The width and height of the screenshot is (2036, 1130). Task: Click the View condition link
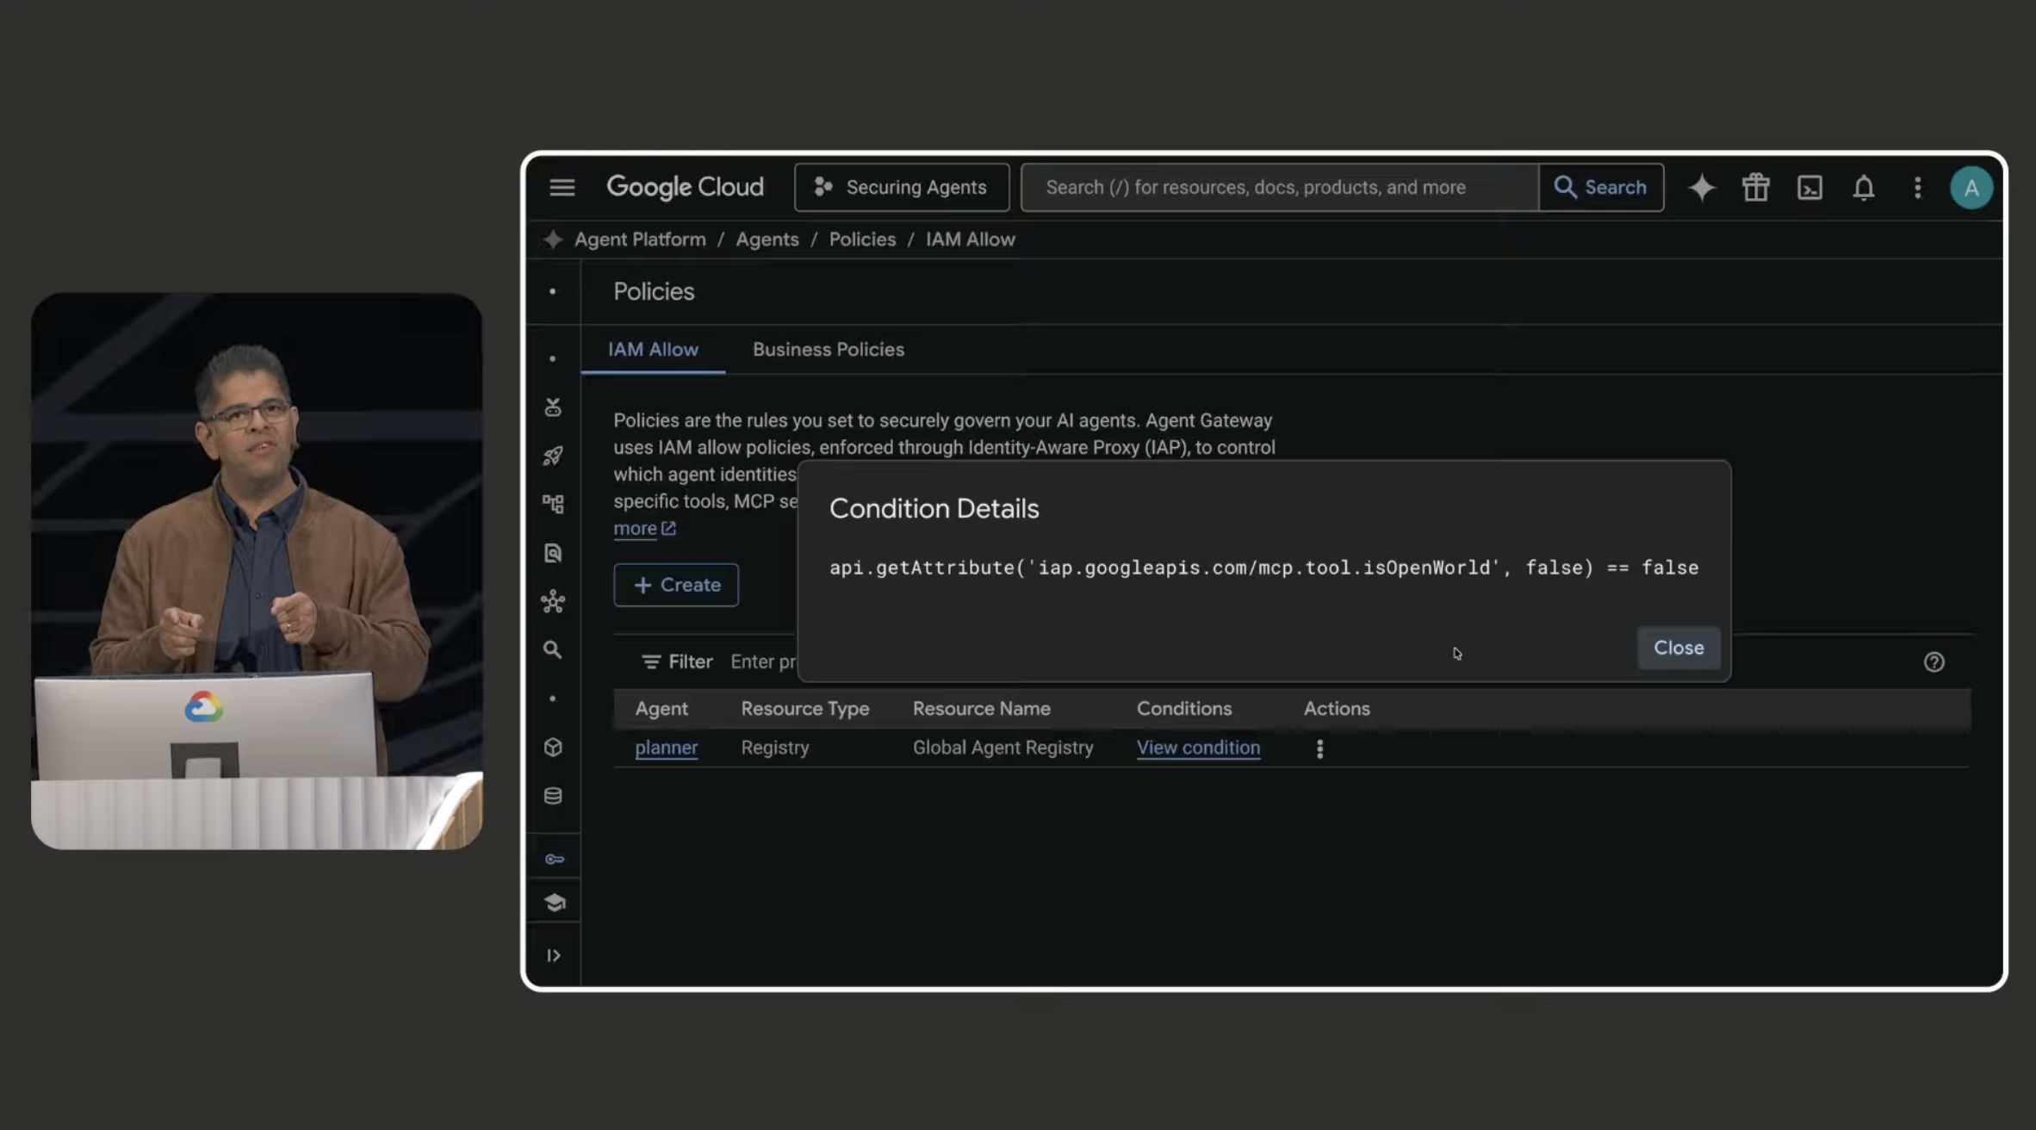pos(1197,748)
